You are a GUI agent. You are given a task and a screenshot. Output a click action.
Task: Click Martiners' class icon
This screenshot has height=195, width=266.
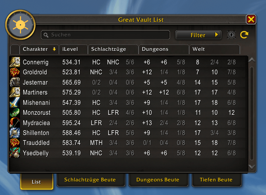(x=15, y=92)
